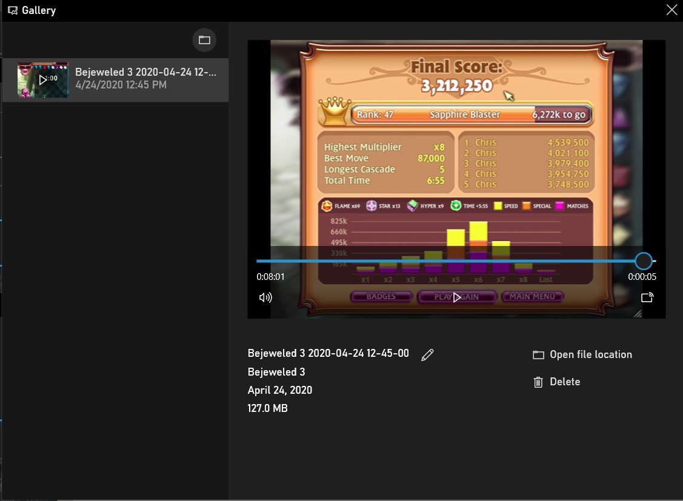Click the middle of the blue timeline track
Image resolution: width=683 pixels, height=501 pixels.
coord(448,261)
